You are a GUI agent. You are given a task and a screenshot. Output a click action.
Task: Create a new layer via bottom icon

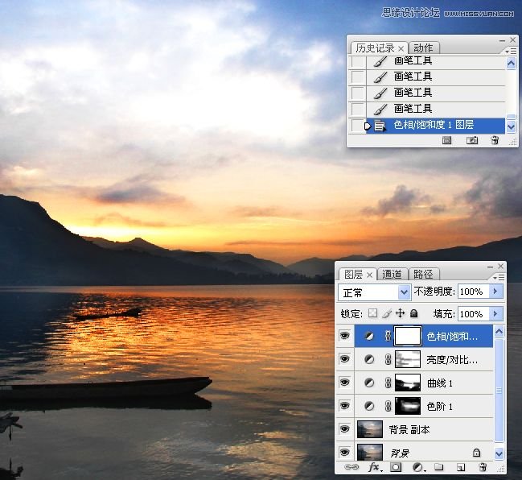[x=461, y=467]
